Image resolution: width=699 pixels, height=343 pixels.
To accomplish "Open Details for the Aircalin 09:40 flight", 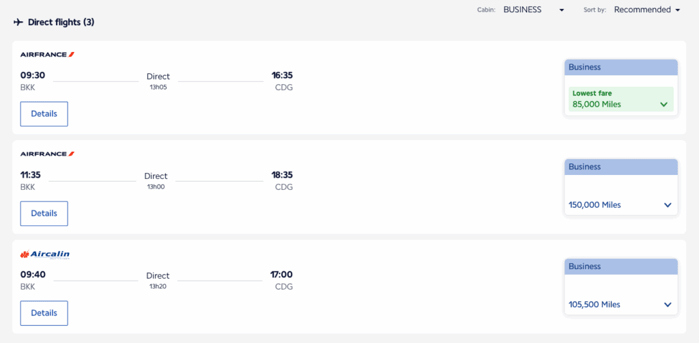I will 44,313.
